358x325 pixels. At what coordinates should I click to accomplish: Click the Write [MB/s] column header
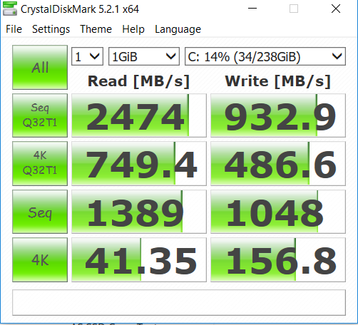[x=278, y=81]
